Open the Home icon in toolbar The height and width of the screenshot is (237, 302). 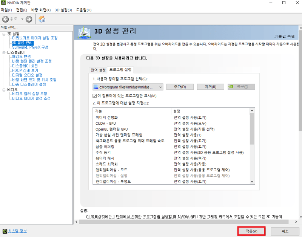pos(42,19)
